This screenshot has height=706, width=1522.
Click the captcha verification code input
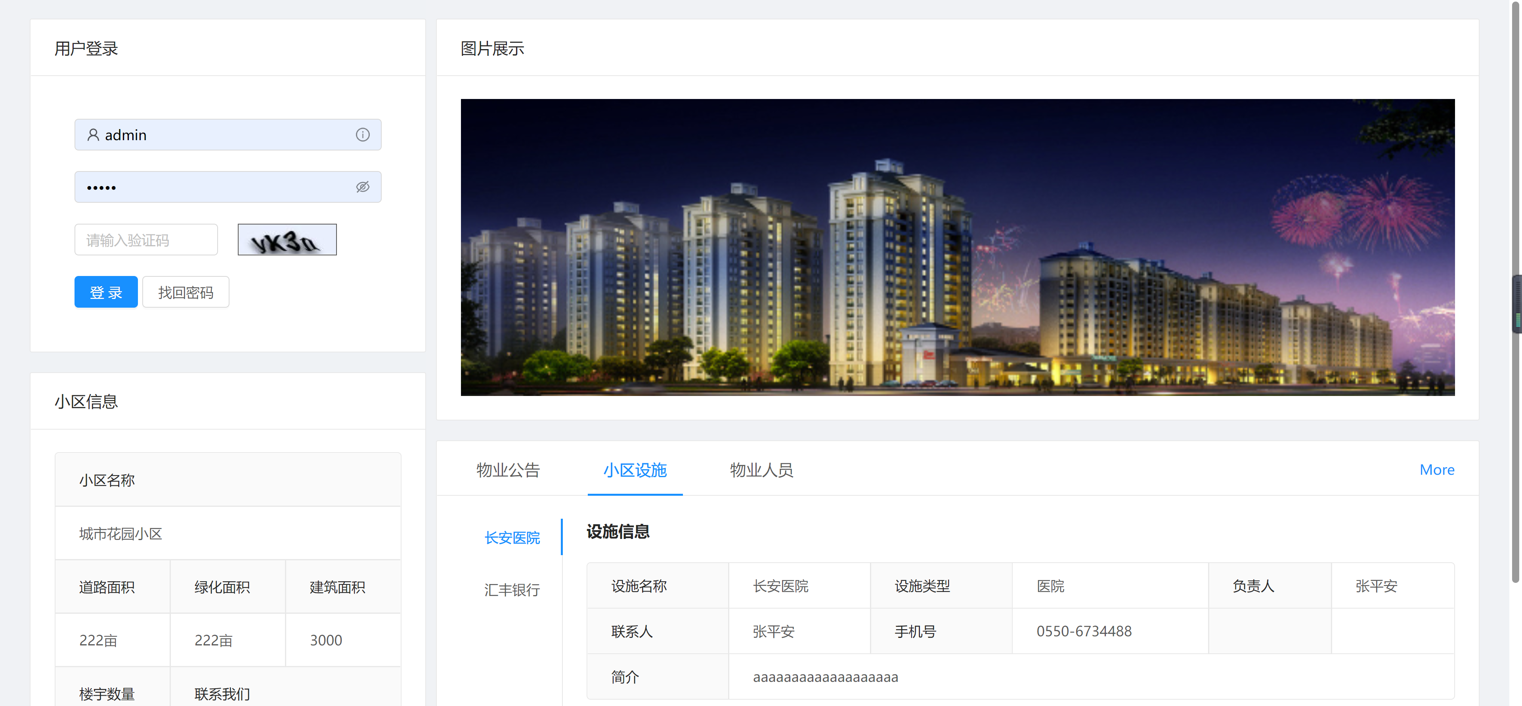[x=146, y=240]
